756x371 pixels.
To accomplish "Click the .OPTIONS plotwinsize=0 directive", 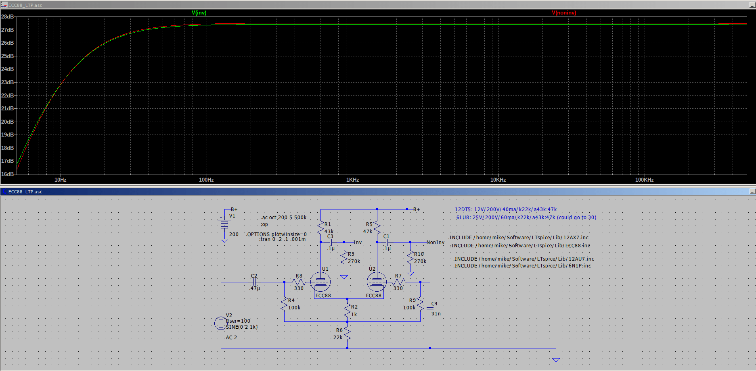I will [x=276, y=234].
